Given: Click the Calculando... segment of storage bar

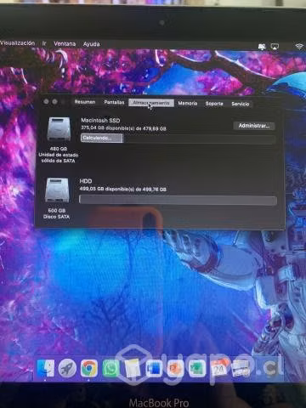Looking at the screenshot, I should tap(102, 138).
